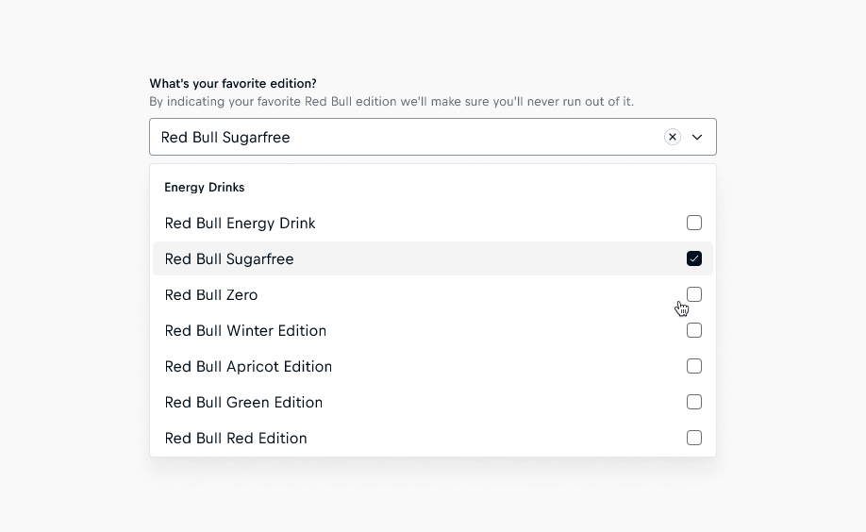This screenshot has height=532, width=866.
Task: Pick the Red Bull Zero option label
Action: (211, 295)
